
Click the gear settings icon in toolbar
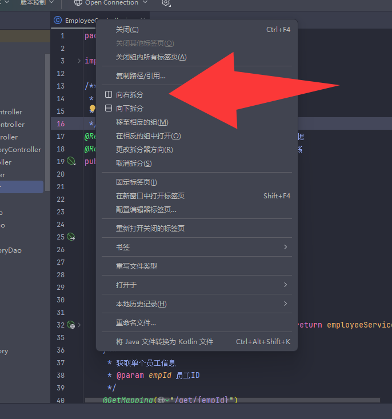tap(166, 3)
